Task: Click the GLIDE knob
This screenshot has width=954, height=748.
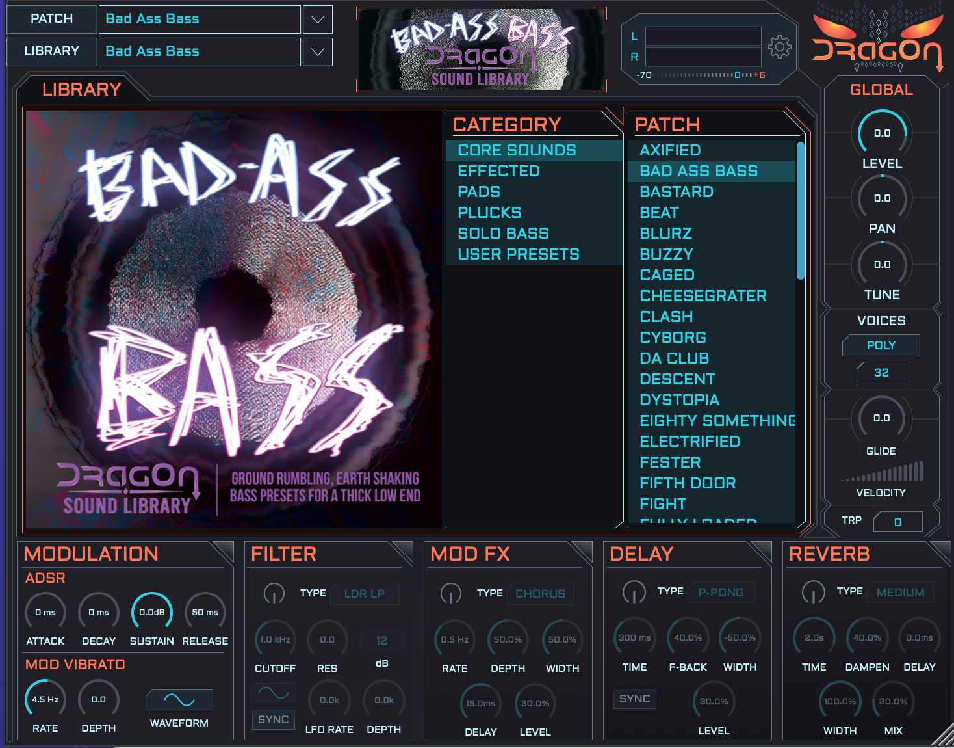Action: (881, 418)
